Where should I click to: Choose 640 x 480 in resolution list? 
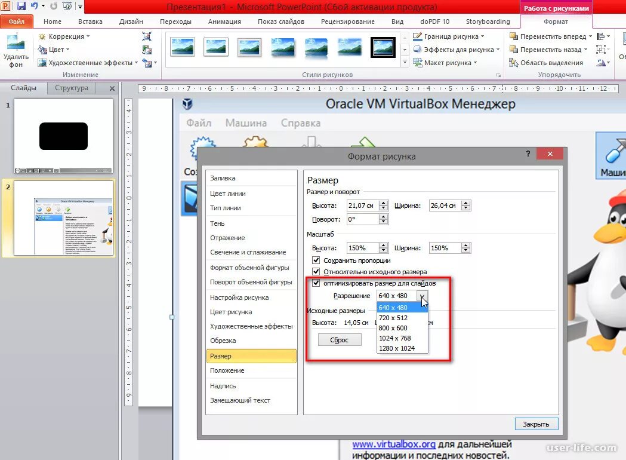coord(402,307)
